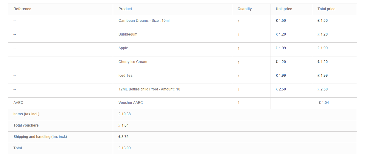
Task: Click the Quantity column header
Action: tap(245, 9)
